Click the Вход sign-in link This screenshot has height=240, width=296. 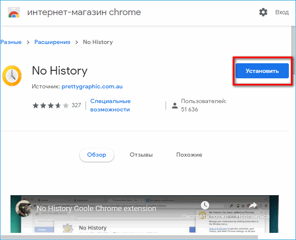(282, 12)
